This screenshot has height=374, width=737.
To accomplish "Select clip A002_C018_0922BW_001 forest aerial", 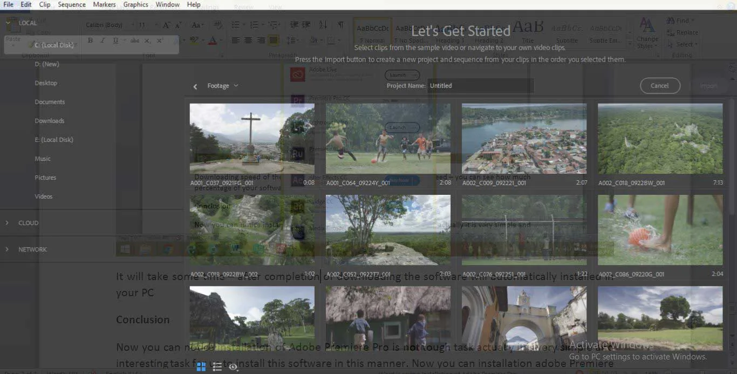I will coord(660,139).
